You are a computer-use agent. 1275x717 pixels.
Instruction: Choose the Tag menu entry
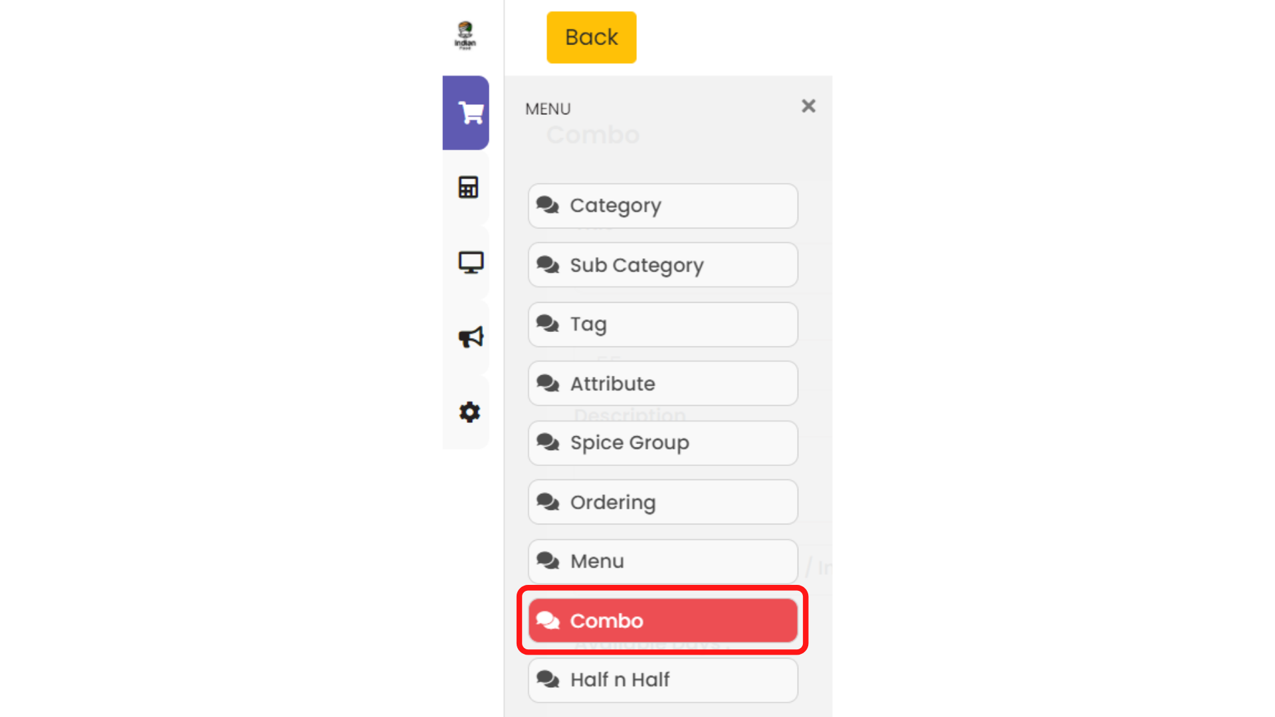[x=663, y=325]
